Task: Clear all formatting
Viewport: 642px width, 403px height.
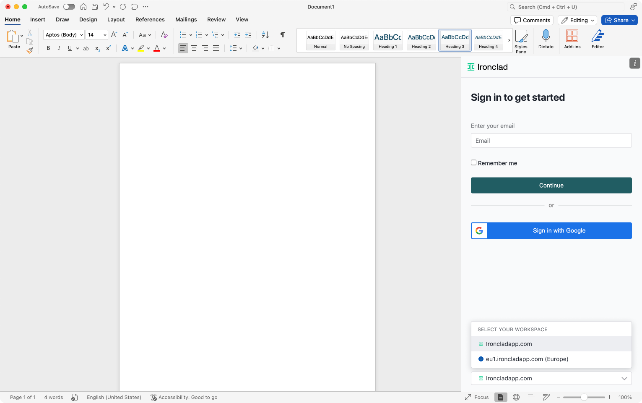Action: (x=164, y=35)
